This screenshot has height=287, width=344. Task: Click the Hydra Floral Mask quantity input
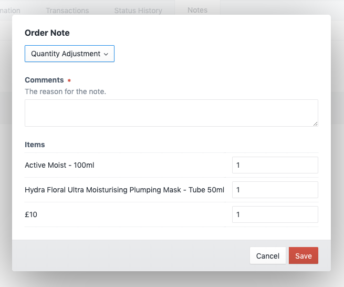click(275, 190)
